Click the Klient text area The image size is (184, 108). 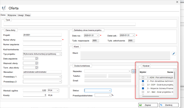[125, 55]
